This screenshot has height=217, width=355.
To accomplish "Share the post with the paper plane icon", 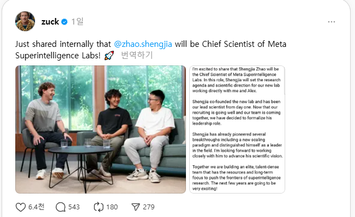I will [x=136, y=207].
